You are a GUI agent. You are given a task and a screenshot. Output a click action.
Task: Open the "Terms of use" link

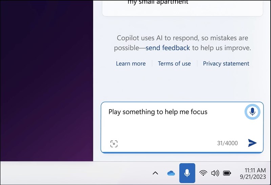[x=174, y=64]
